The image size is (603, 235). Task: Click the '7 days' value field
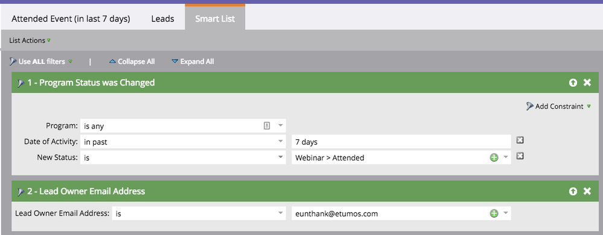point(401,142)
